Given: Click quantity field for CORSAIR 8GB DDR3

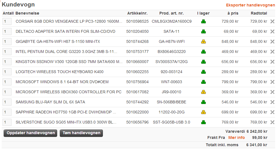Looking at the screenshot, I should click(x=7, y=21).
